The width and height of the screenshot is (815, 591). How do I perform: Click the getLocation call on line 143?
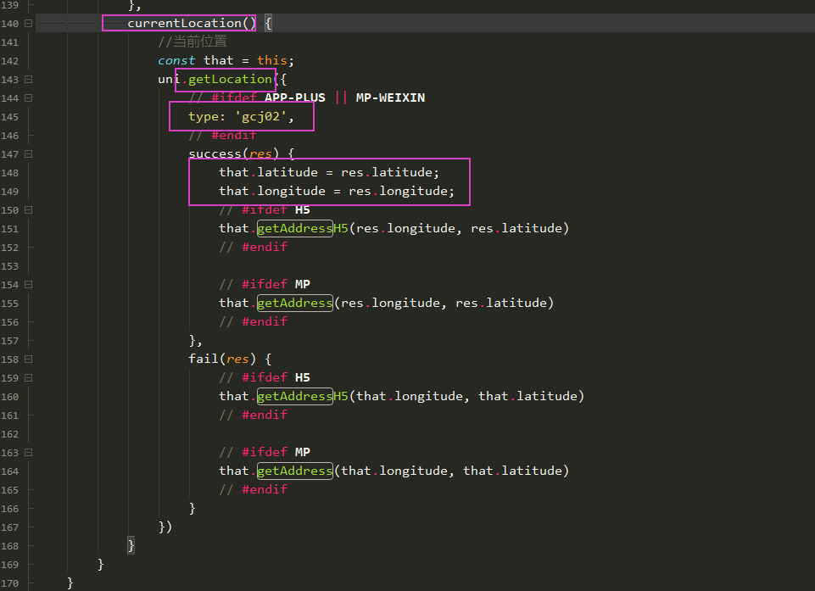(231, 79)
